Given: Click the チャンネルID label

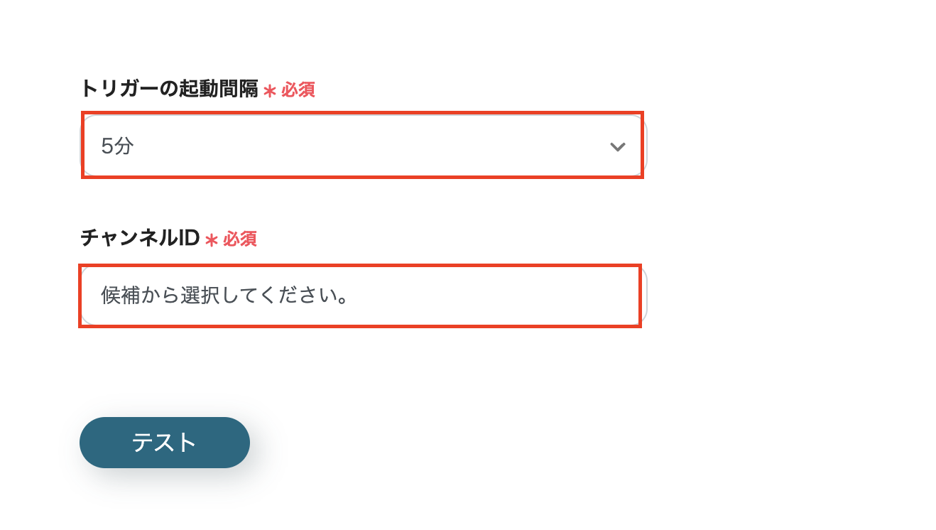Looking at the screenshot, I should 139,239.
